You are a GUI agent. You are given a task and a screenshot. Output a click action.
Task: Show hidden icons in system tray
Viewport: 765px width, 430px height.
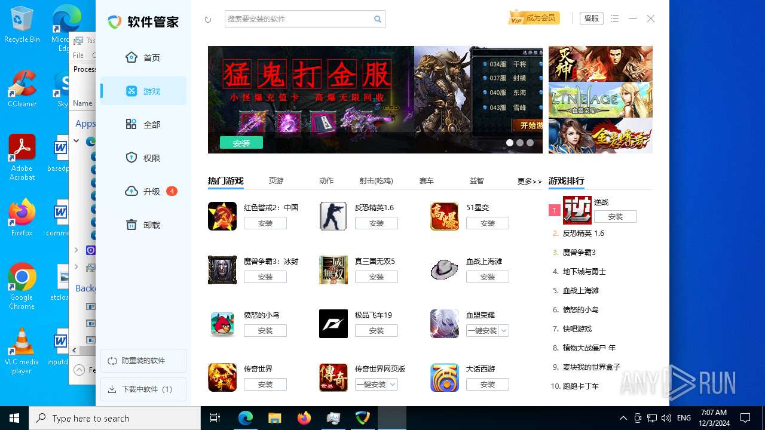click(x=623, y=418)
